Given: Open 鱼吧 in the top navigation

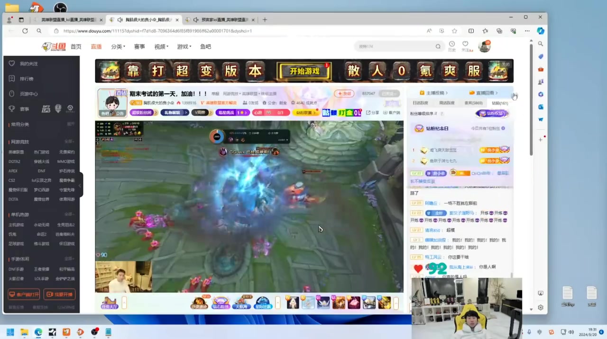Looking at the screenshot, I should point(205,47).
